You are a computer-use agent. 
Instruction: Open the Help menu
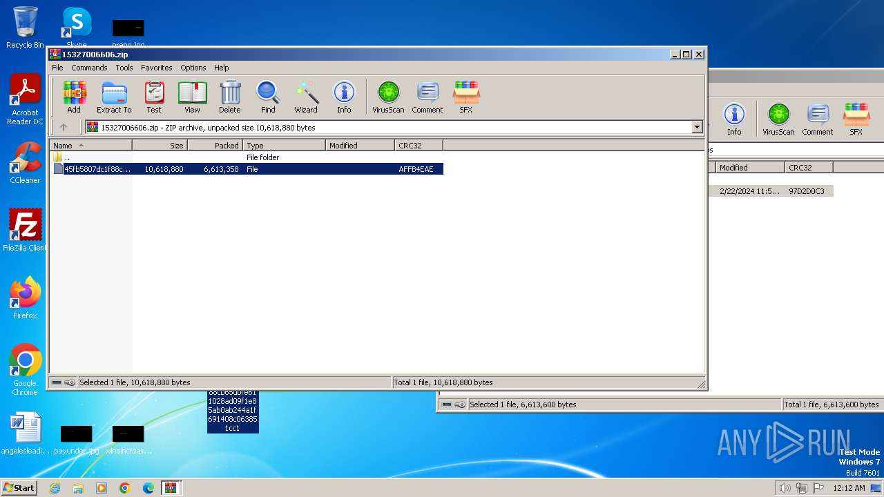pos(221,68)
